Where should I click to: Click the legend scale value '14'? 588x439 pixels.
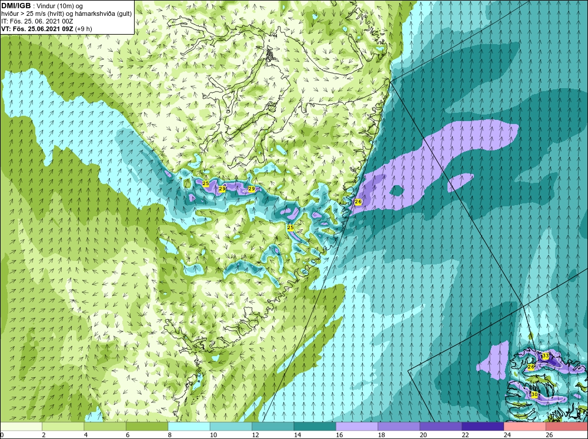click(298, 435)
